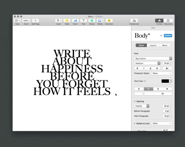Image resolution: width=185 pixels, height=147 pixels.
Task: Switch to the Style tab
Action: 141,45
